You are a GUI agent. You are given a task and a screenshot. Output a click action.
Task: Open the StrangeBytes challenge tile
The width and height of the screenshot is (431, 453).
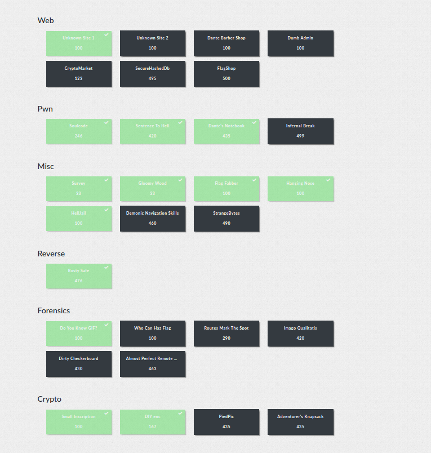(226, 218)
